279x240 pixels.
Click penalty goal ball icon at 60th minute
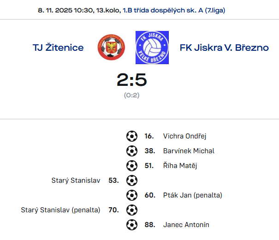click(x=132, y=195)
